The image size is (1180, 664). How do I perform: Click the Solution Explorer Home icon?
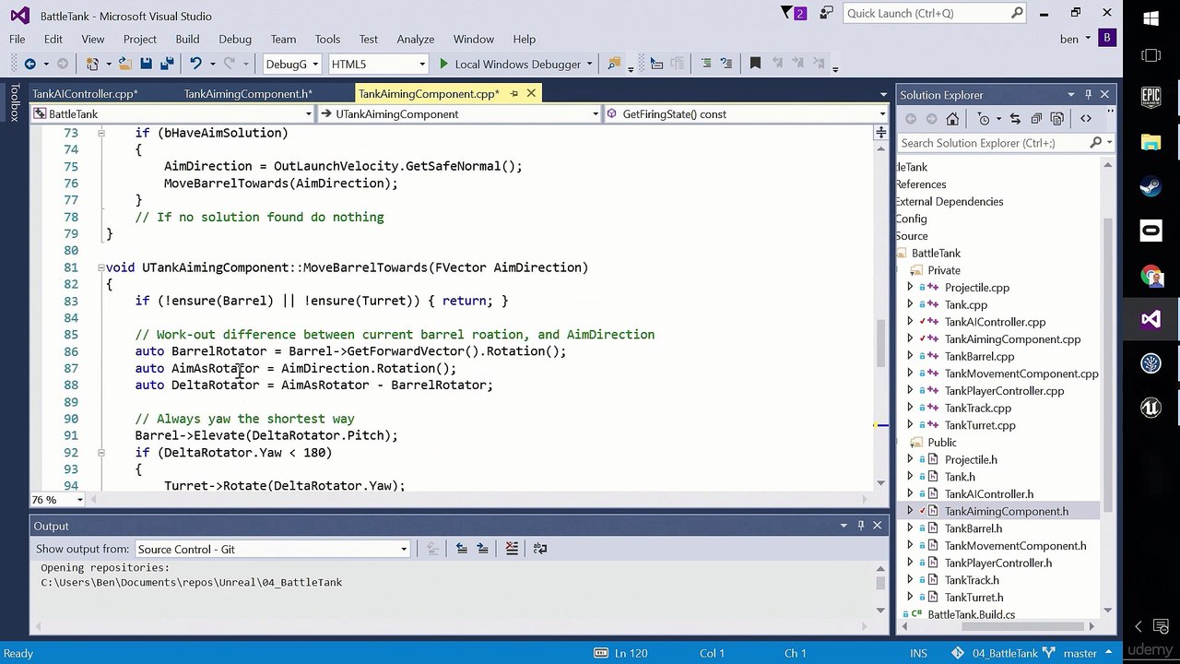[x=952, y=119]
